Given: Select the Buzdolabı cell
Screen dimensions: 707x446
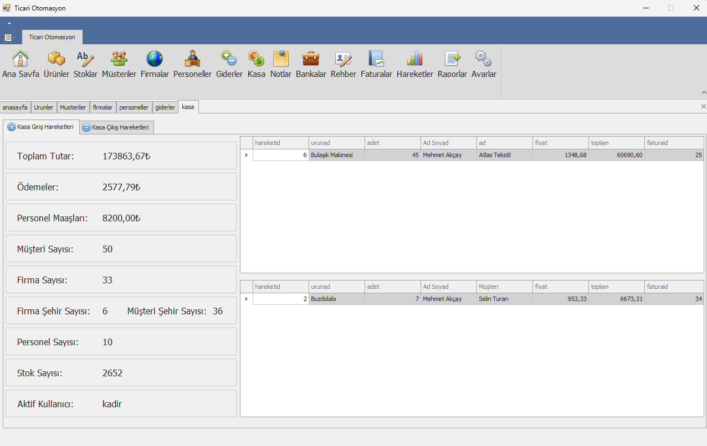Looking at the screenshot, I should (337, 299).
